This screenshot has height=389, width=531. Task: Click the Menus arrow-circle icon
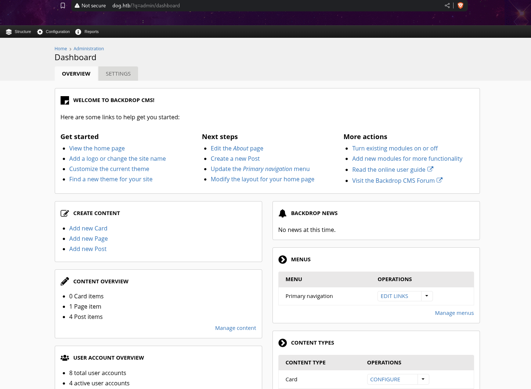(283, 259)
